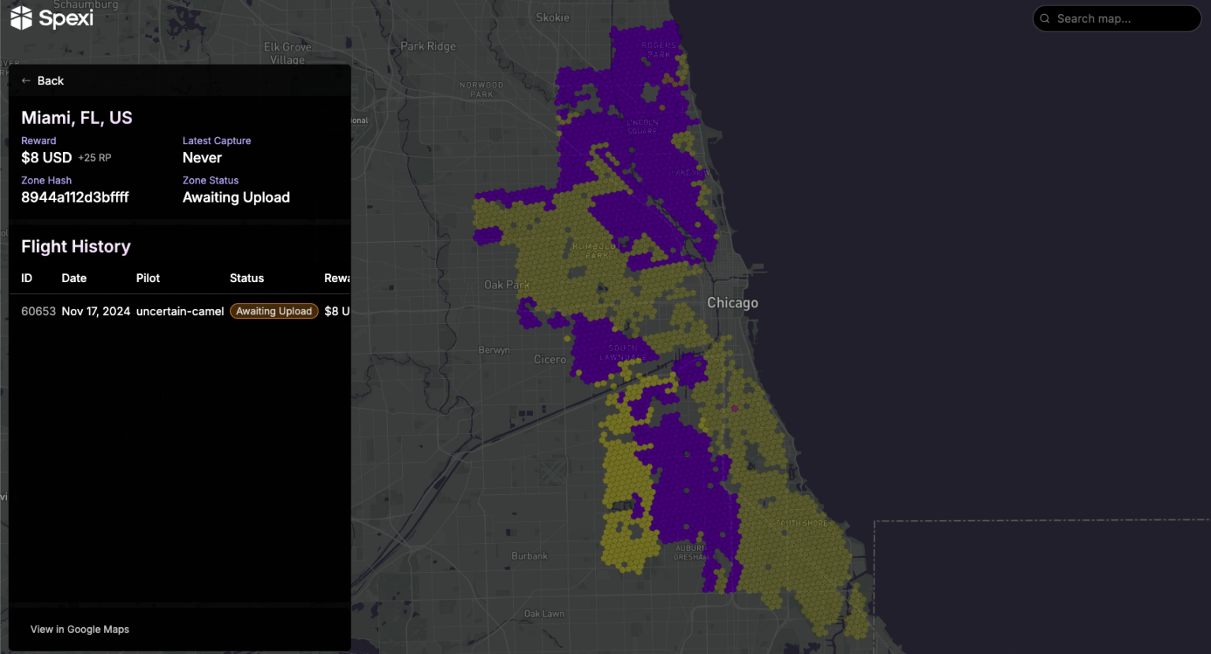Viewport: 1211px width, 654px height.
Task: Click the Latest Capture Never field
Action: click(202, 158)
